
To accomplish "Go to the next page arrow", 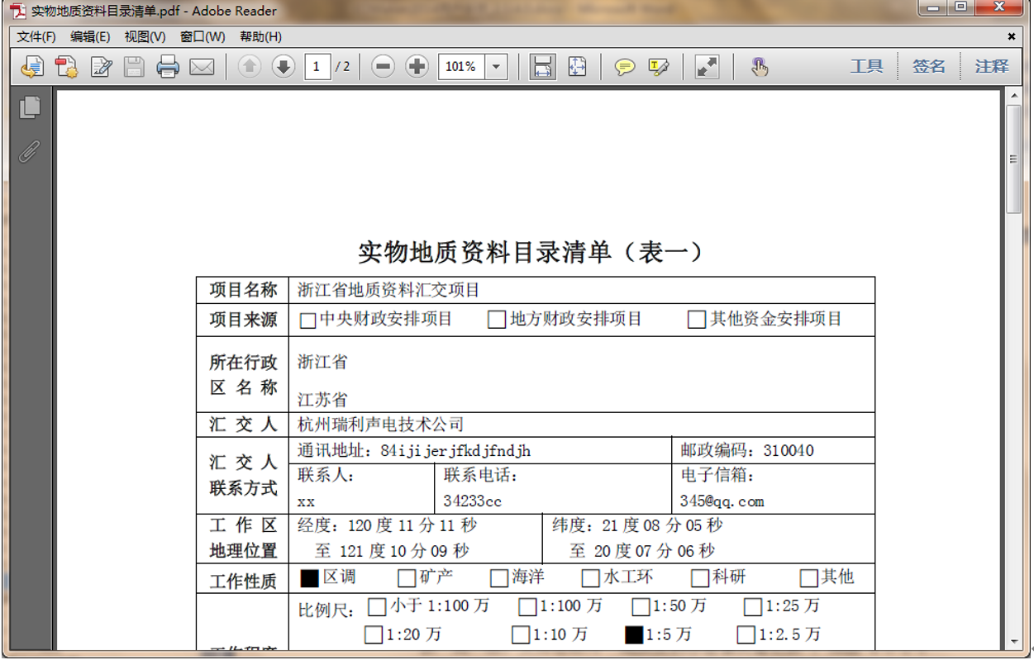I will (x=284, y=67).
